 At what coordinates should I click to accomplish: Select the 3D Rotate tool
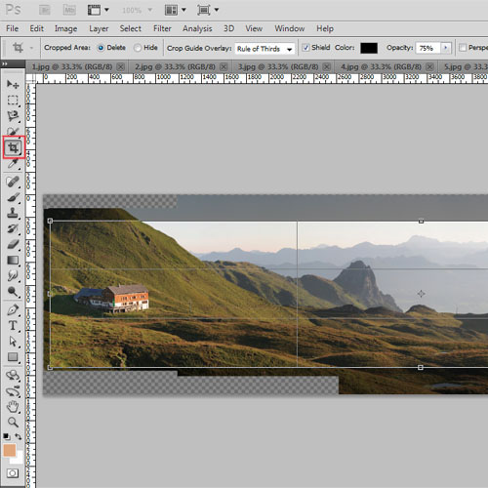pyautogui.click(x=13, y=376)
